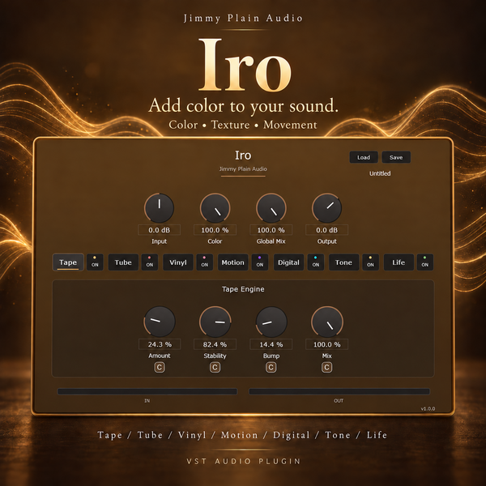Toggle the ON switch next to Tape
Viewport: 486px width, 486px height.
click(95, 262)
